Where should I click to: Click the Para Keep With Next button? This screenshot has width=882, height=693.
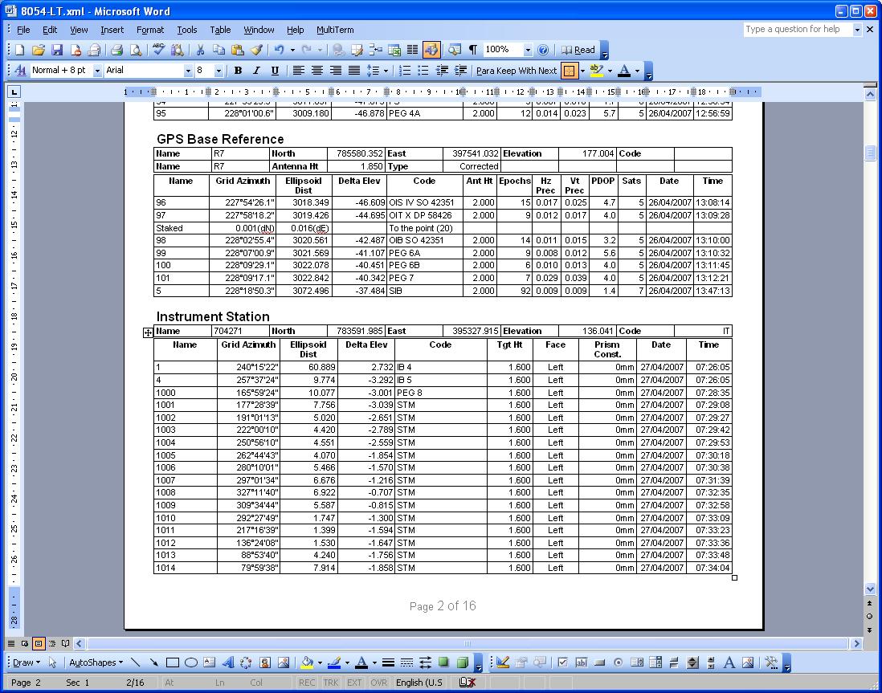click(516, 71)
